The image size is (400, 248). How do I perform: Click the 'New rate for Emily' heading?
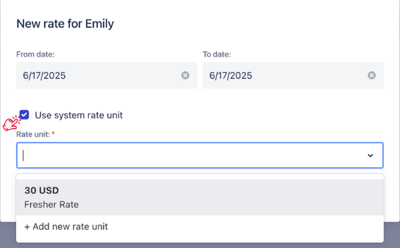tap(65, 24)
